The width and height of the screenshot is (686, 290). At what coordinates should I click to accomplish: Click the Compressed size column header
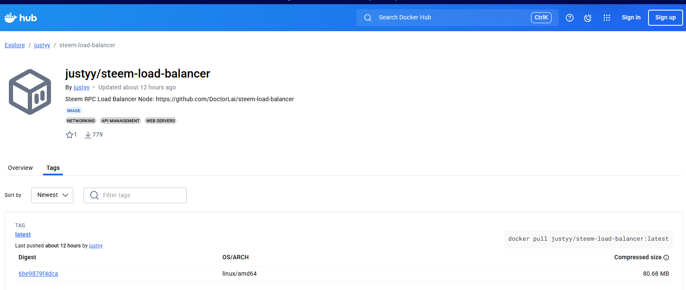[638, 257]
